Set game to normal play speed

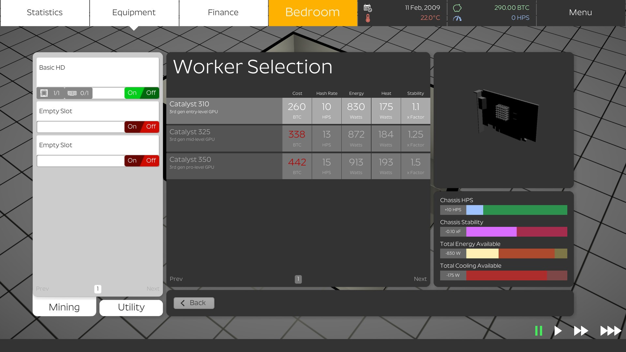coord(558,331)
